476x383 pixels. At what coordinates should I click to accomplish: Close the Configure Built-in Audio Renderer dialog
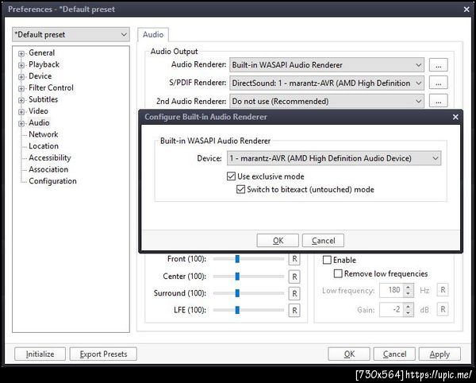(455, 117)
